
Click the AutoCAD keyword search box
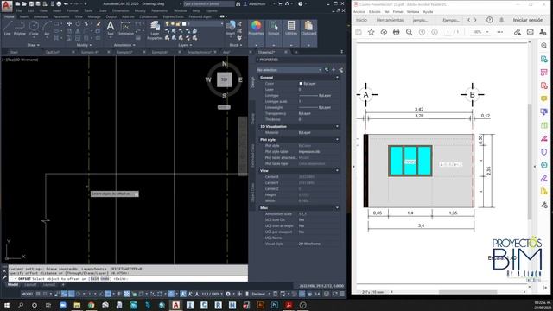point(209,3)
